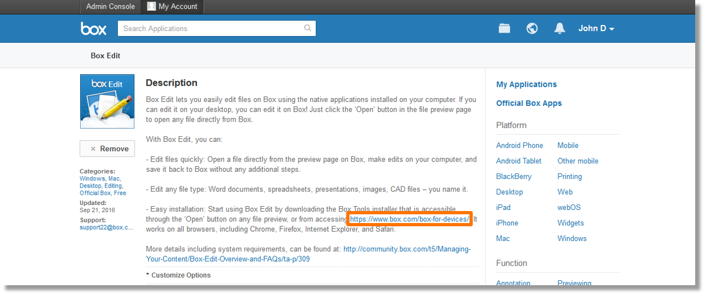Select Mac platform in sidebar
The height and width of the screenshot is (295, 705).
[503, 238]
